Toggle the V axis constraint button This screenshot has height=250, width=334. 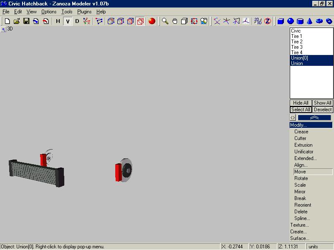click(x=68, y=21)
